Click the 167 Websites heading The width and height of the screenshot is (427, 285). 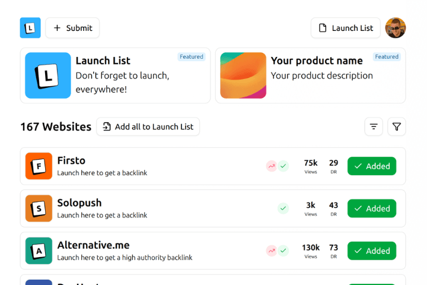pos(56,127)
